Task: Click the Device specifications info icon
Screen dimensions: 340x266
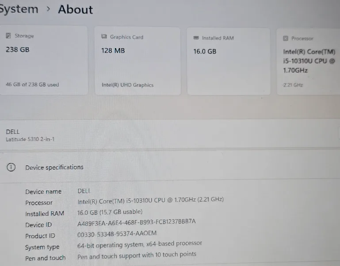Action: tap(11, 167)
